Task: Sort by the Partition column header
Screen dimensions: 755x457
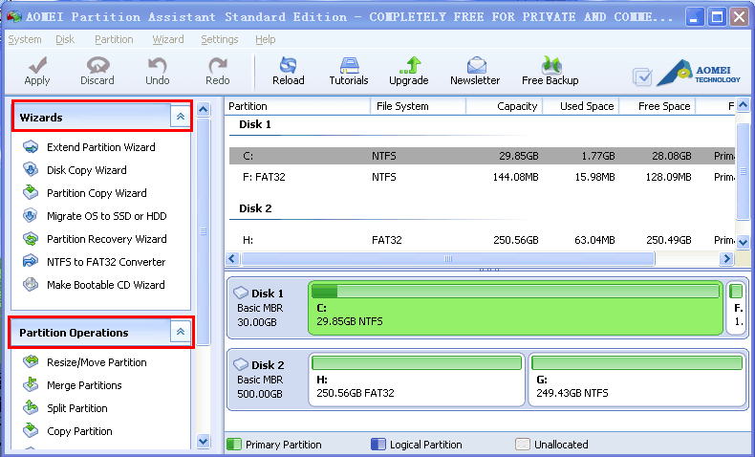Action: [x=297, y=106]
